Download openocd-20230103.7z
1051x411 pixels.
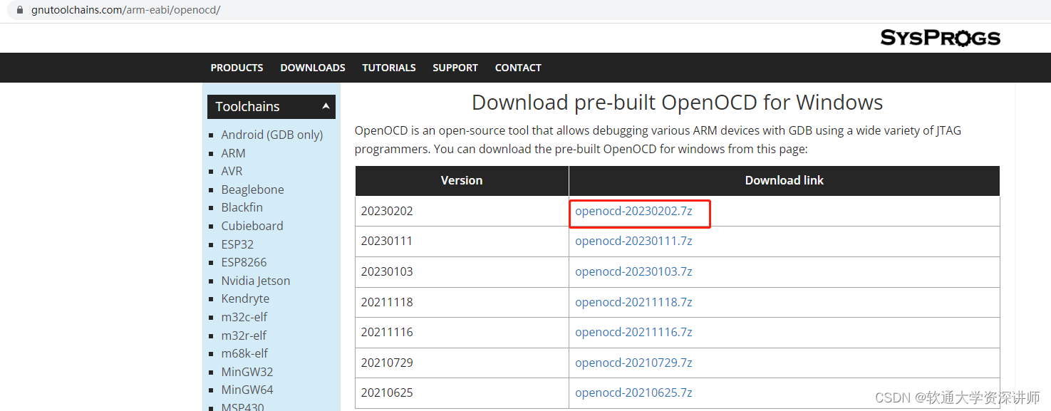[x=633, y=271]
